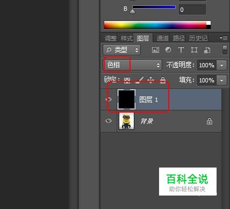This screenshot has height=209, width=230.
Task: Click the B value field showing 0
Action: 192,10
